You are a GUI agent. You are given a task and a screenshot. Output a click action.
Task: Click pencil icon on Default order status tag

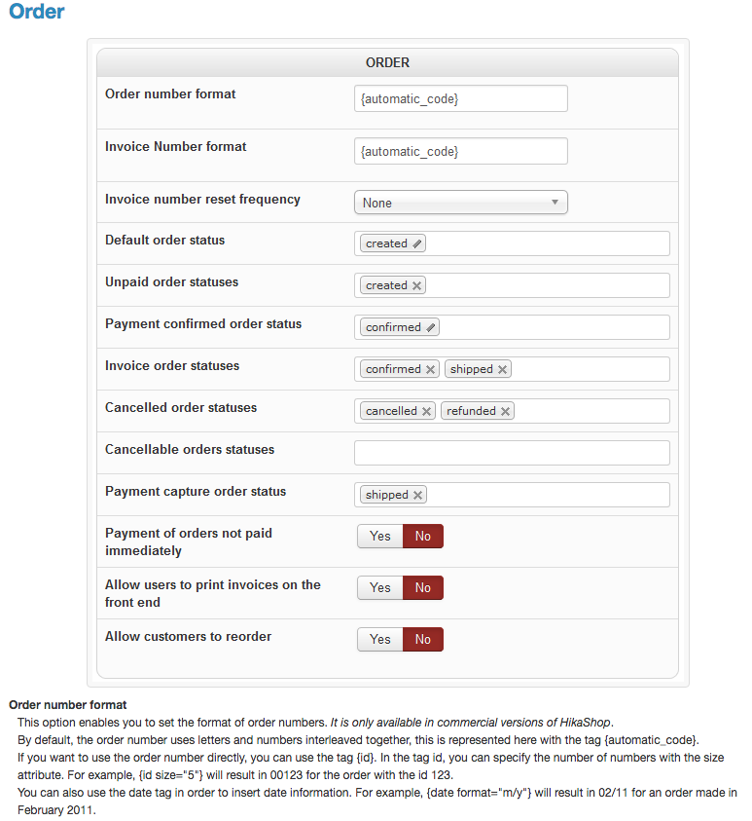point(417,243)
